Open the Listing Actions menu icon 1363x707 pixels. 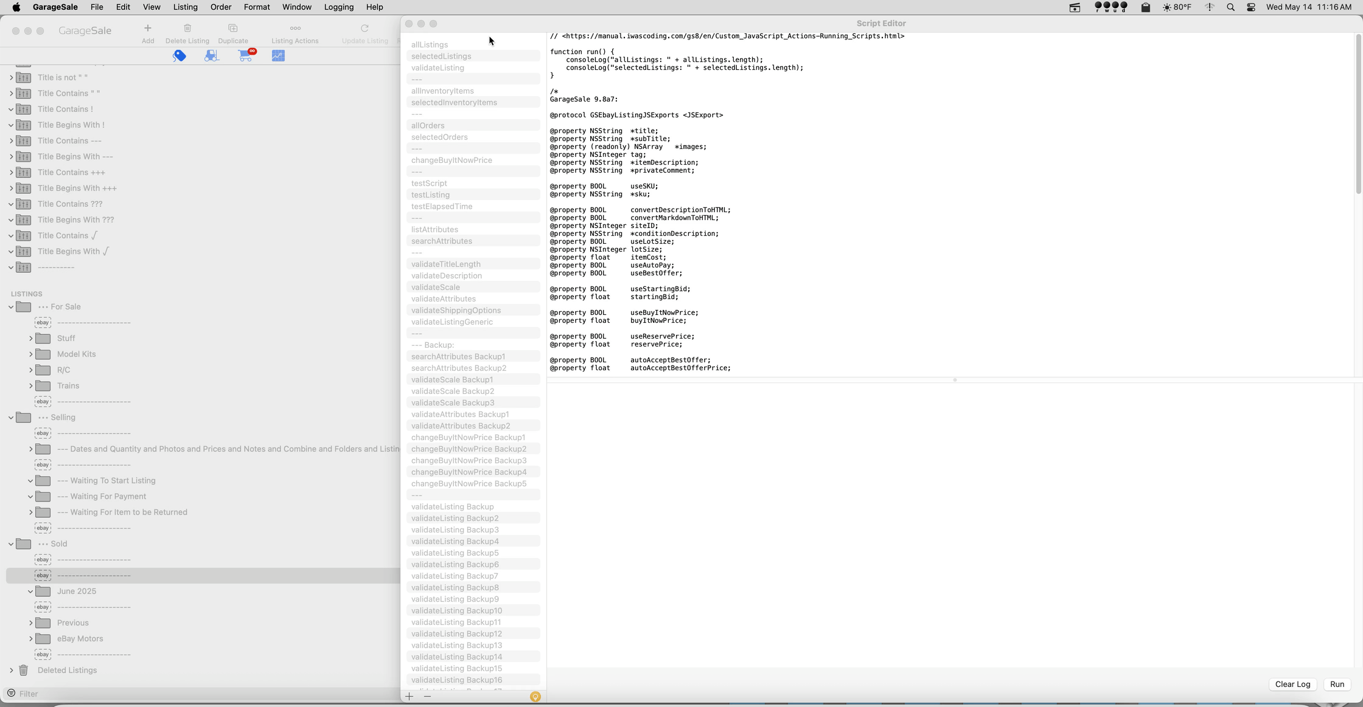tap(295, 28)
